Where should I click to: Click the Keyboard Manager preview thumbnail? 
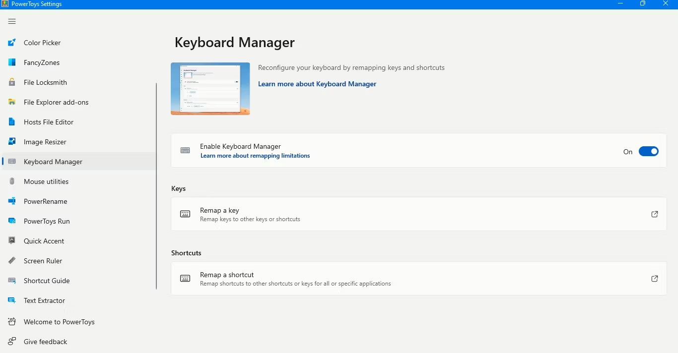click(210, 89)
